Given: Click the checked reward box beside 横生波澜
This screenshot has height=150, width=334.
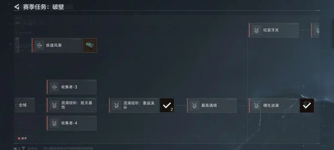Looking at the screenshot, I should click(x=307, y=105).
